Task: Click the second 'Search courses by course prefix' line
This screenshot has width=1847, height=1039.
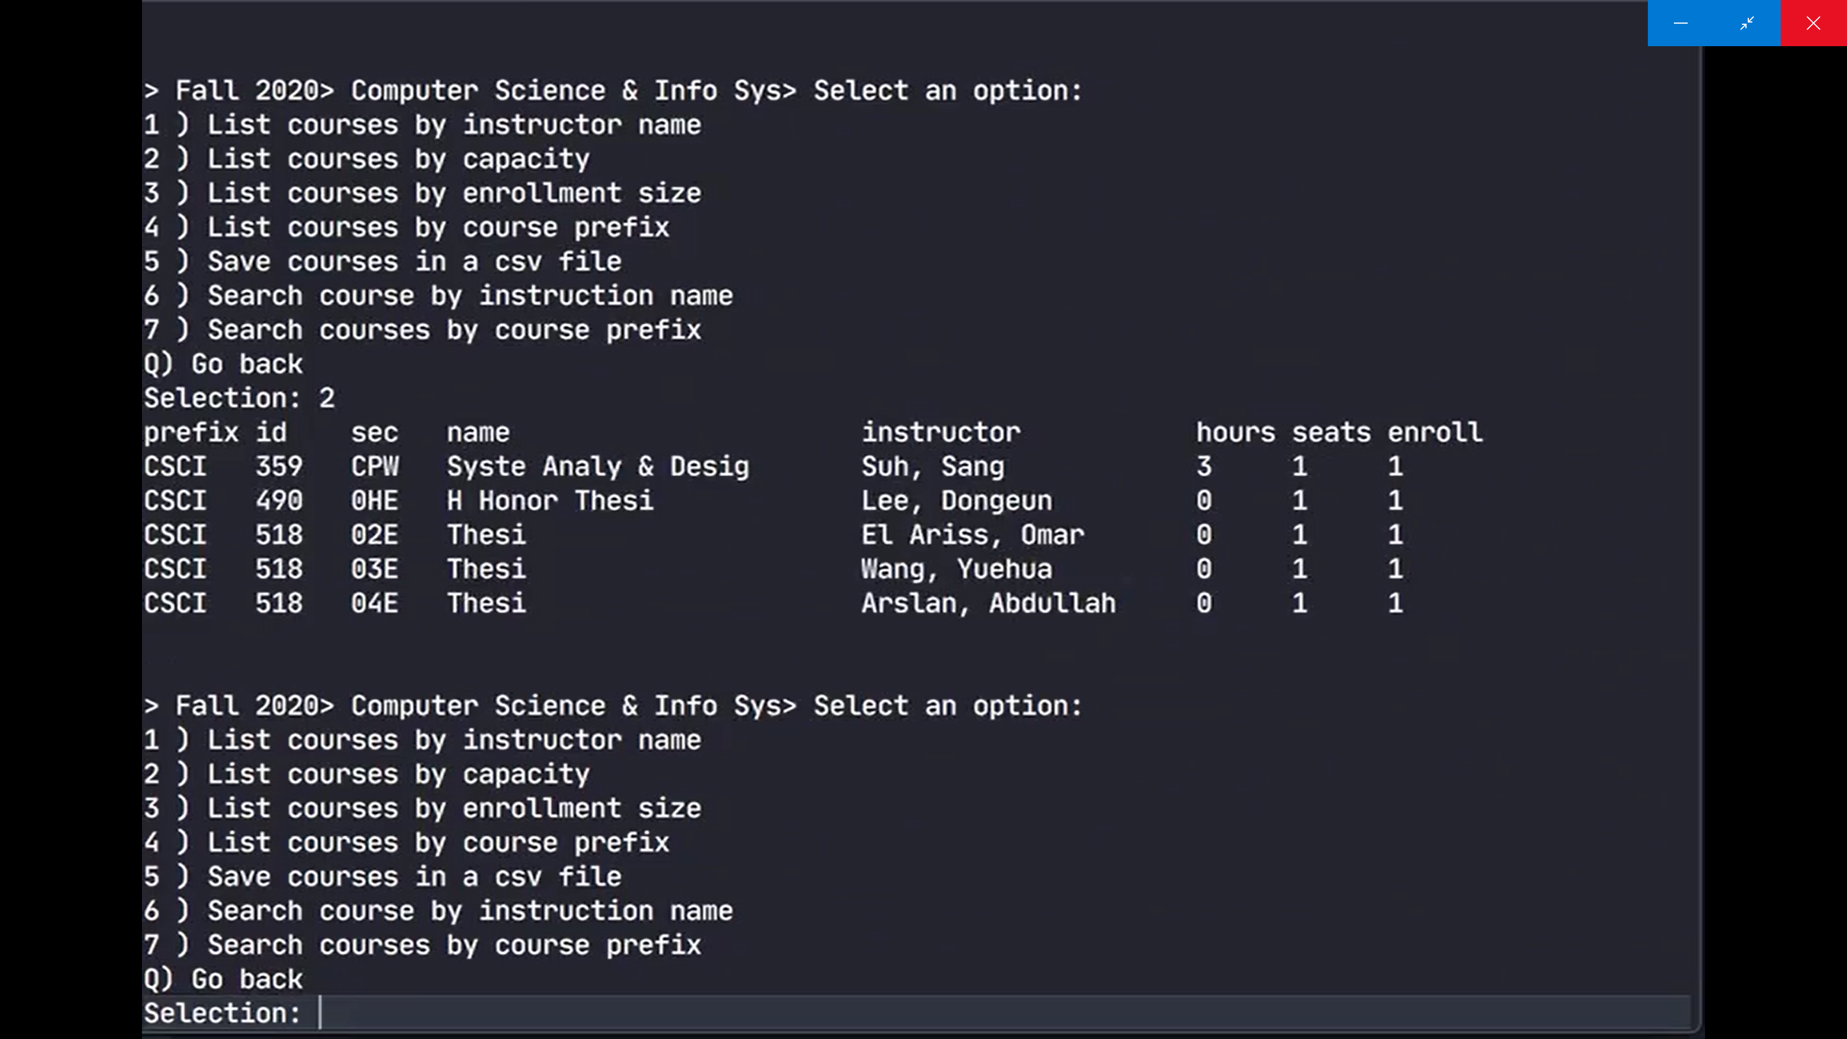Action: click(x=423, y=946)
